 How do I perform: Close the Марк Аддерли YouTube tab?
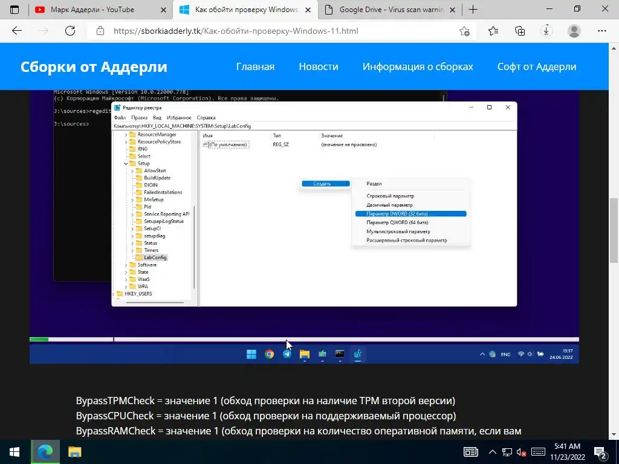click(x=163, y=10)
